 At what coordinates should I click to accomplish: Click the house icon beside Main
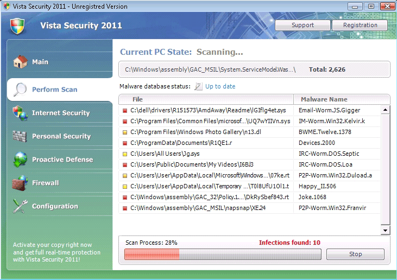(x=20, y=62)
